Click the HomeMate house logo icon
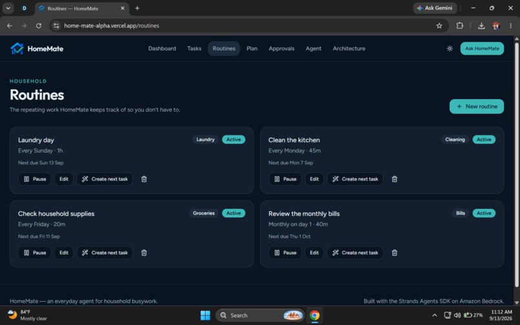 (17, 48)
